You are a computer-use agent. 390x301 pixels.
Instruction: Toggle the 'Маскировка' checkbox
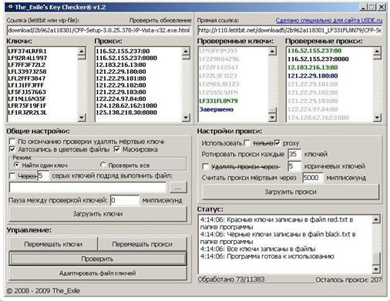116,149
